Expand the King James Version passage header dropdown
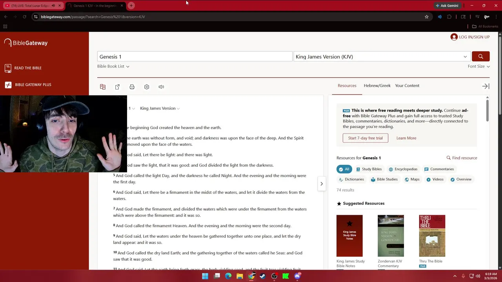Image resolution: width=502 pixels, height=282 pixels. (160, 108)
